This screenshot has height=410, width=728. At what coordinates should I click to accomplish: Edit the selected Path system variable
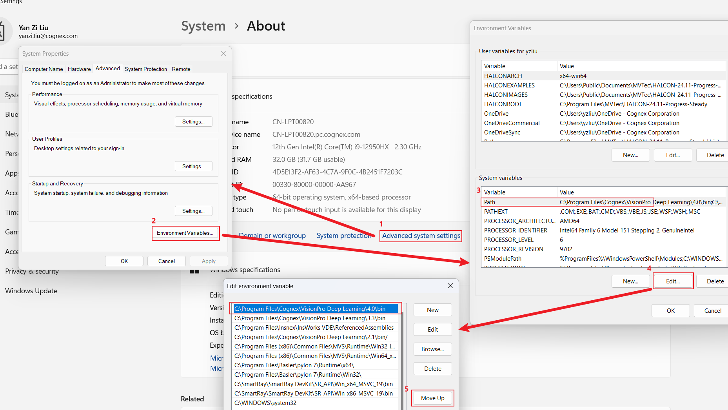(x=673, y=281)
